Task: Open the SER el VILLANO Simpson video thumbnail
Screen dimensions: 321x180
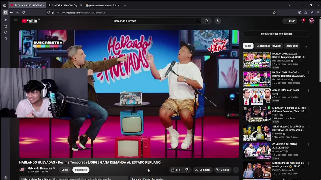Action: pyautogui.click(x=257, y=133)
